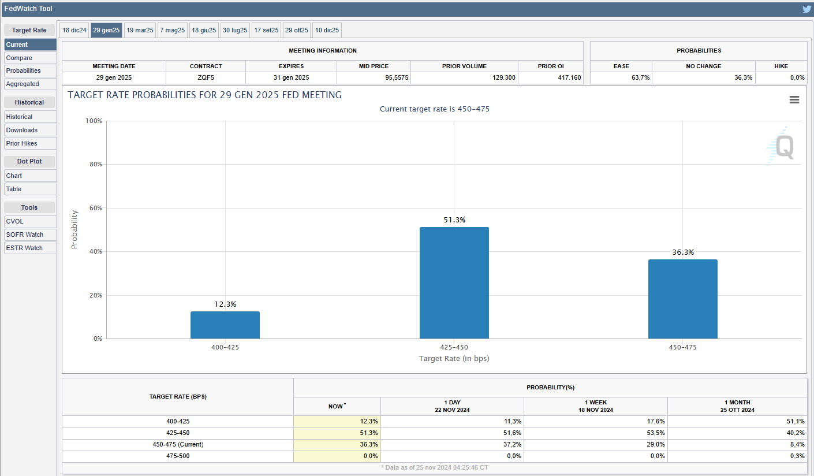Launch the CVOL tool
This screenshot has width=814, height=476.
pos(30,221)
